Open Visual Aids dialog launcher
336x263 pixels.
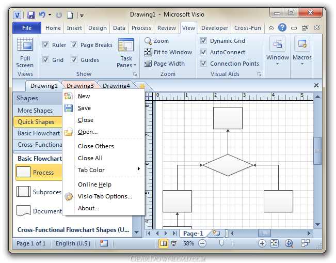(259, 74)
